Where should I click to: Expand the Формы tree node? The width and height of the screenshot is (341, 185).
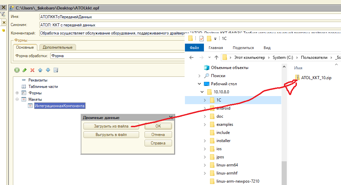coord(17,93)
